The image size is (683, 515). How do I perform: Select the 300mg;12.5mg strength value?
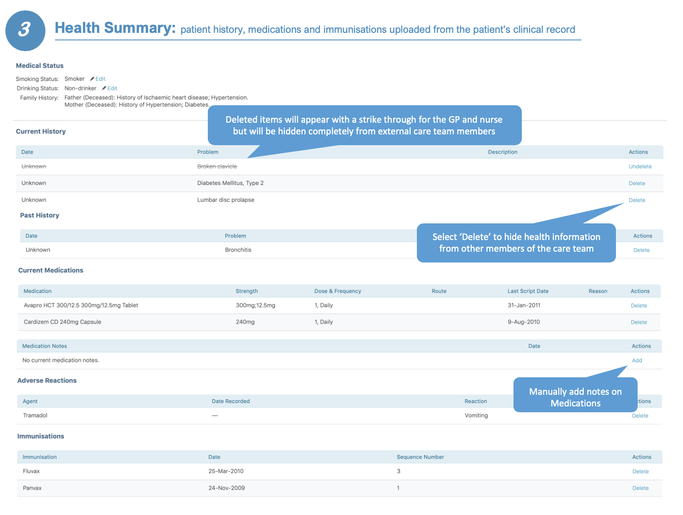pyautogui.click(x=255, y=305)
